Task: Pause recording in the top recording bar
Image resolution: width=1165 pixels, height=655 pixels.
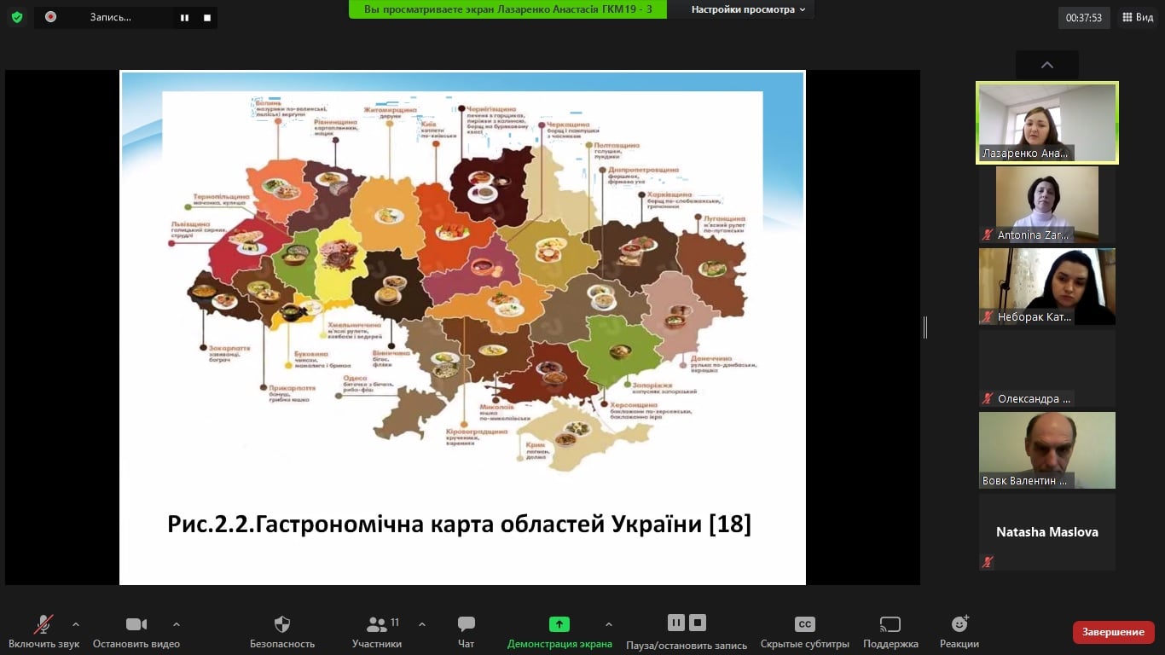Action: (184, 17)
